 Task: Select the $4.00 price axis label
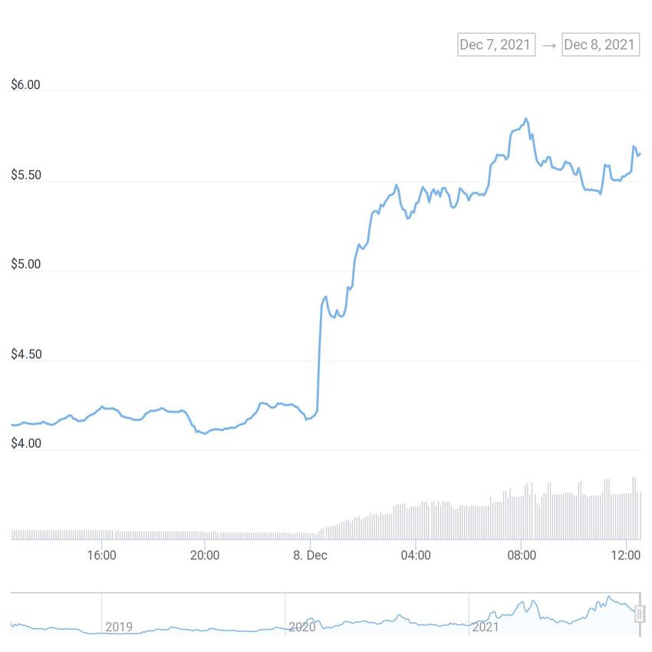click(25, 443)
